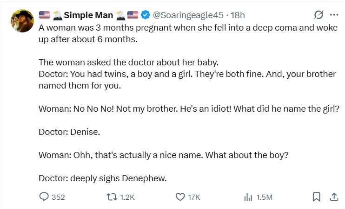Open Simple Man's profile picture

tap(21, 22)
